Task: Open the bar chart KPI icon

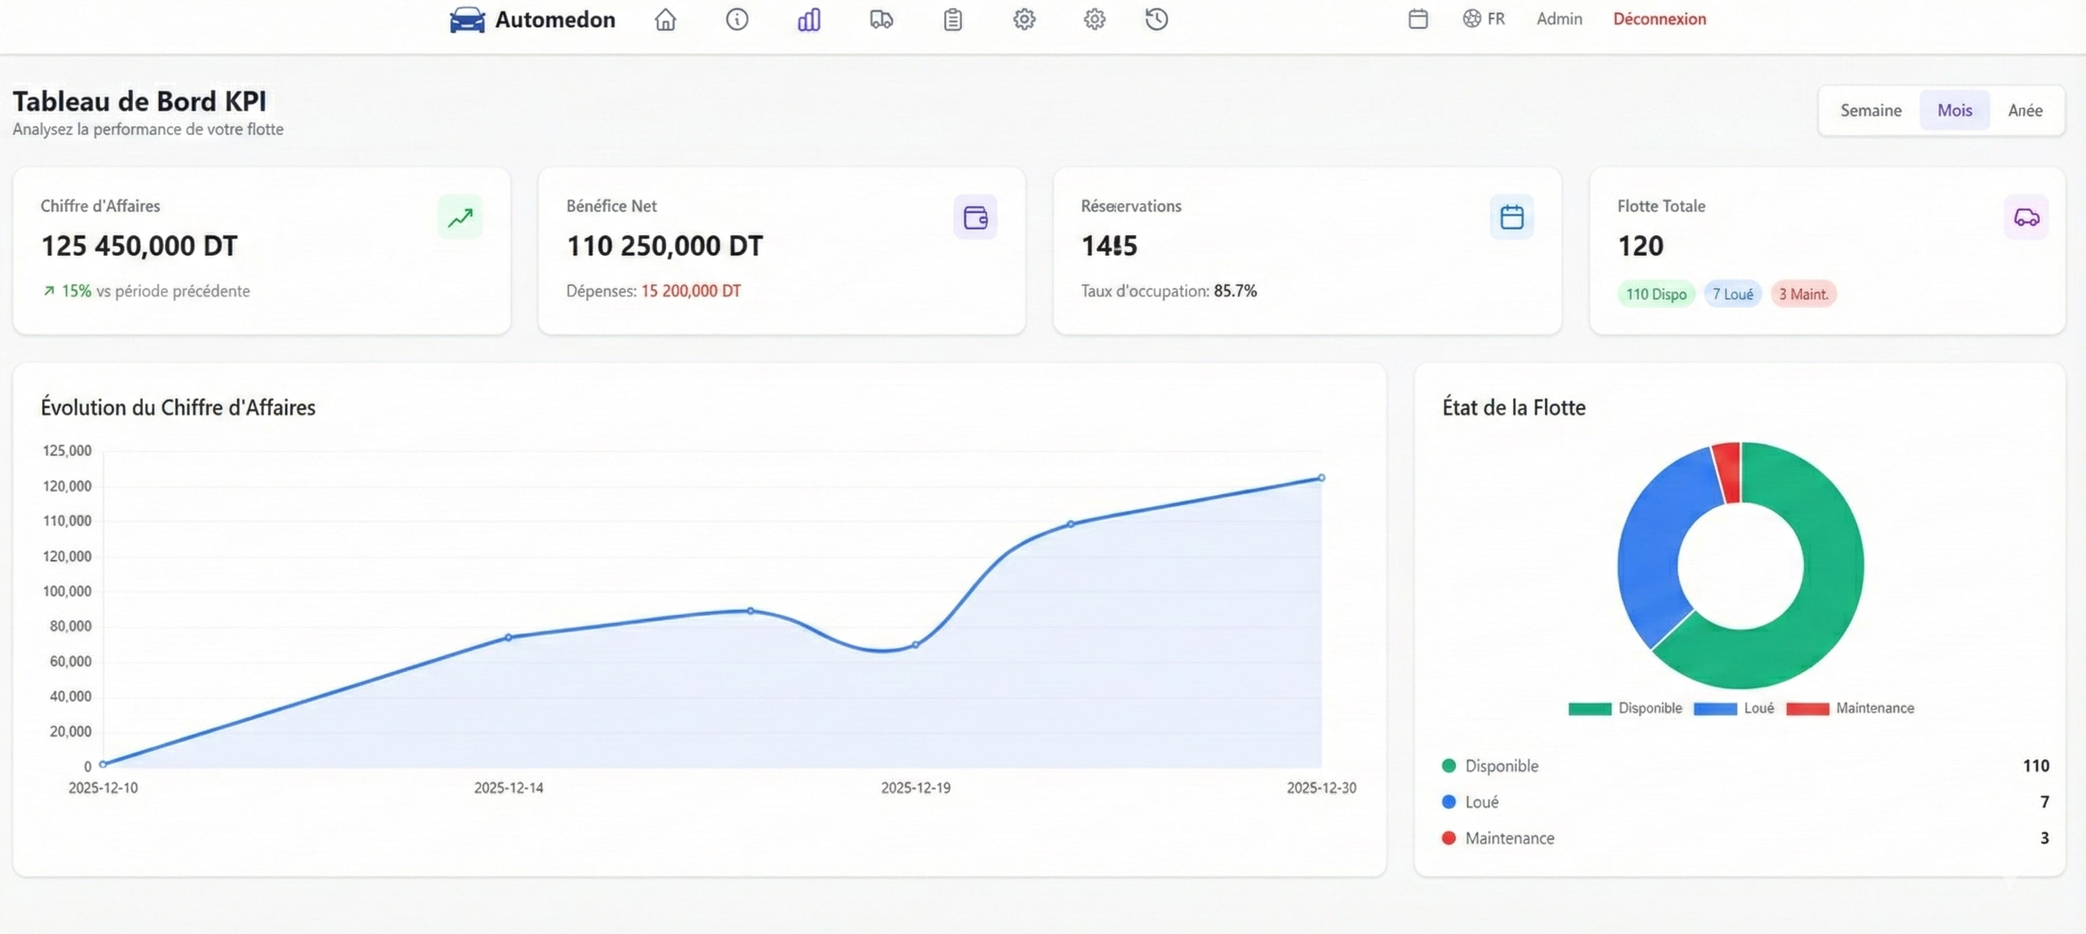Action: [808, 20]
